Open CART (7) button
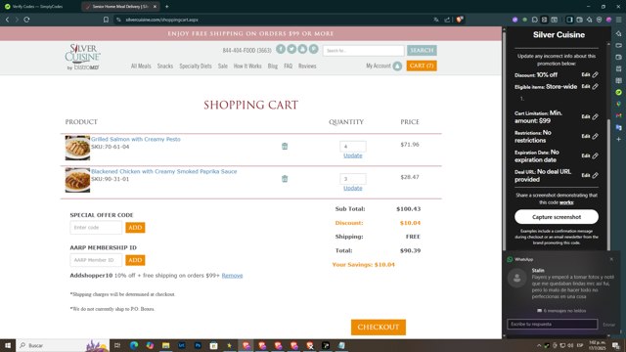 pos(422,66)
